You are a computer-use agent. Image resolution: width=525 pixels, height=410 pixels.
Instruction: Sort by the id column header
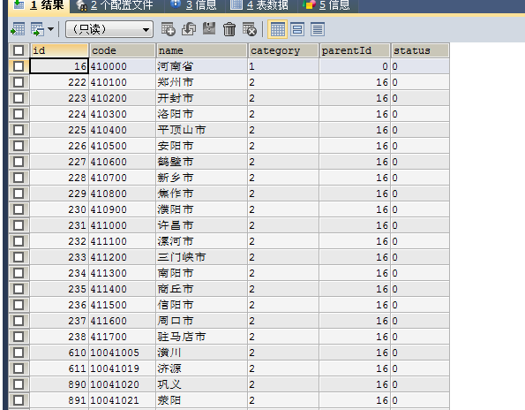tap(59, 50)
